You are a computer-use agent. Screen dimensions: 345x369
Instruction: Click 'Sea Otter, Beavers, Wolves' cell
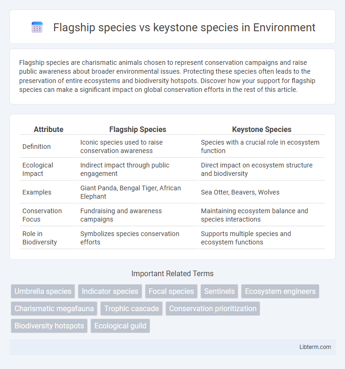(x=262, y=192)
